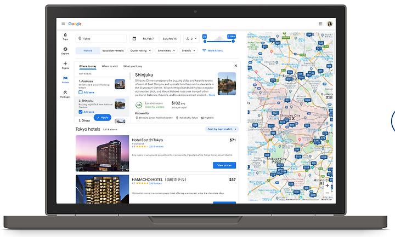
Task: Open Hotel East 21 Tokyo reviews link
Action: pyautogui.click(x=156, y=147)
